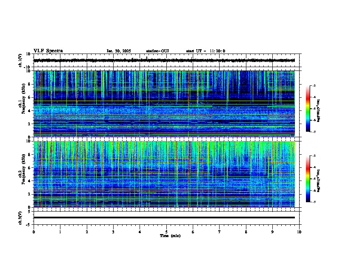The width and height of the screenshot is (337, 260).
Task: Click the ch.2 "Frequency (kHz)" axis label
Action: 23,169
